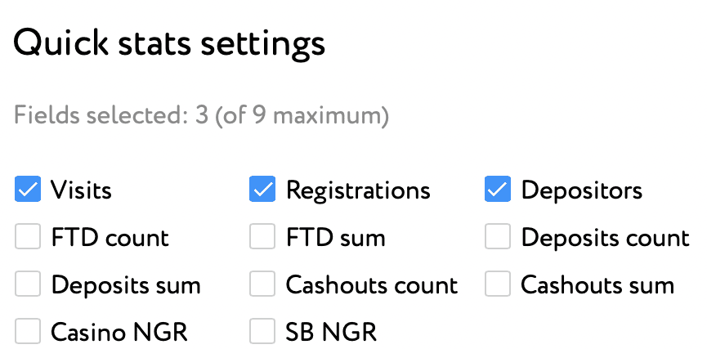The image size is (707, 349).
Task: Click the "Casino NGR" label text
Action: [119, 333]
